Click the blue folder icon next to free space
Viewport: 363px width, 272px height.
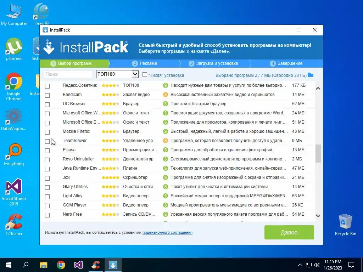(311, 75)
